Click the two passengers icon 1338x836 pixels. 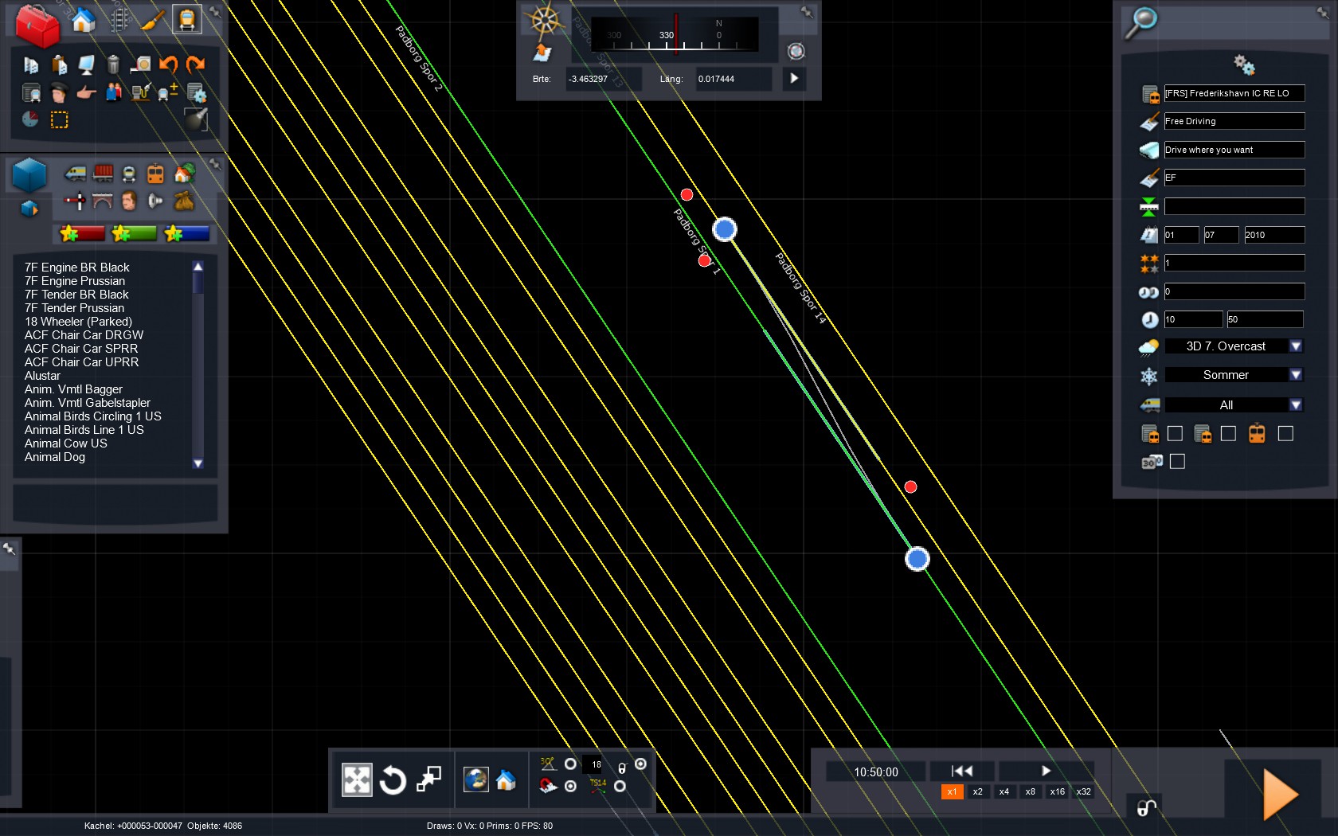click(113, 92)
